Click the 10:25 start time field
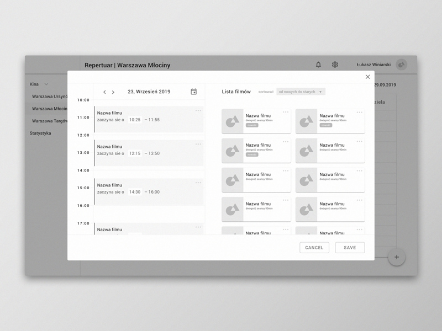 click(x=135, y=120)
